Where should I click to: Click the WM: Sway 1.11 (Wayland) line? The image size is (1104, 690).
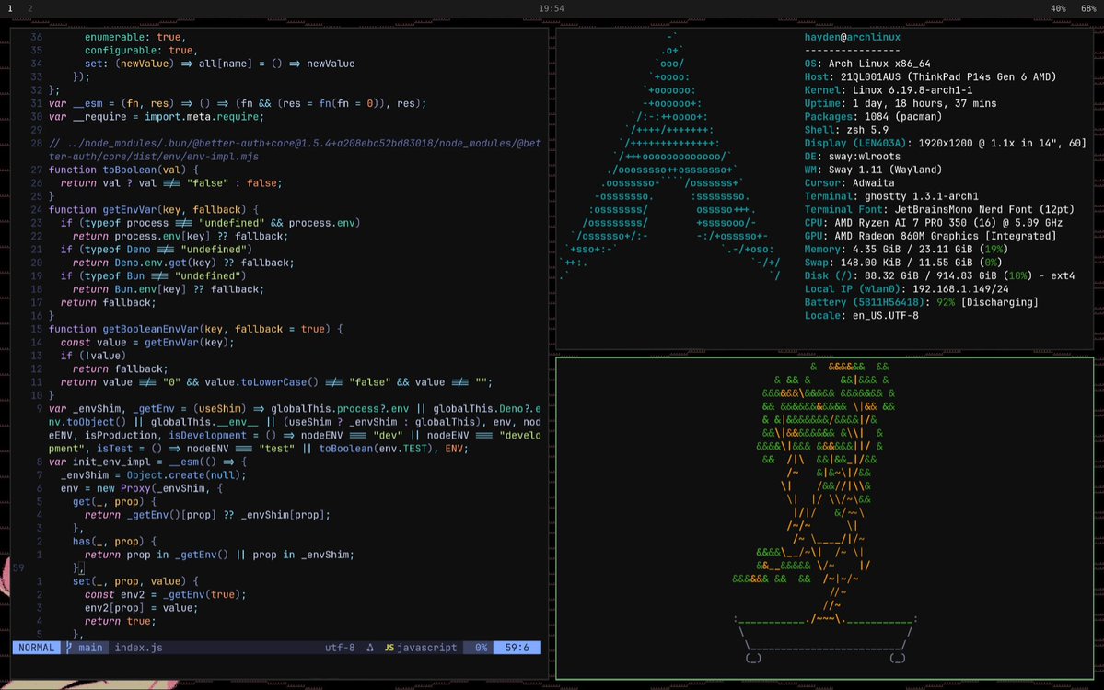point(873,170)
